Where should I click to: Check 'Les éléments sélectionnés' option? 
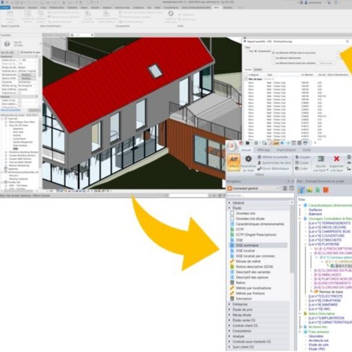(273, 58)
